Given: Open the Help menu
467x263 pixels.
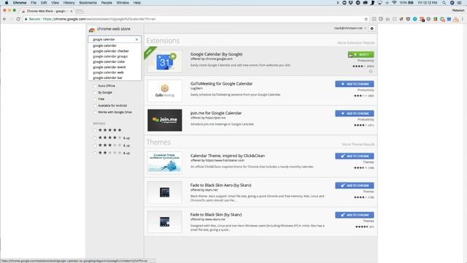Looking at the screenshot, I should pyautogui.click(x=137, y=3).
